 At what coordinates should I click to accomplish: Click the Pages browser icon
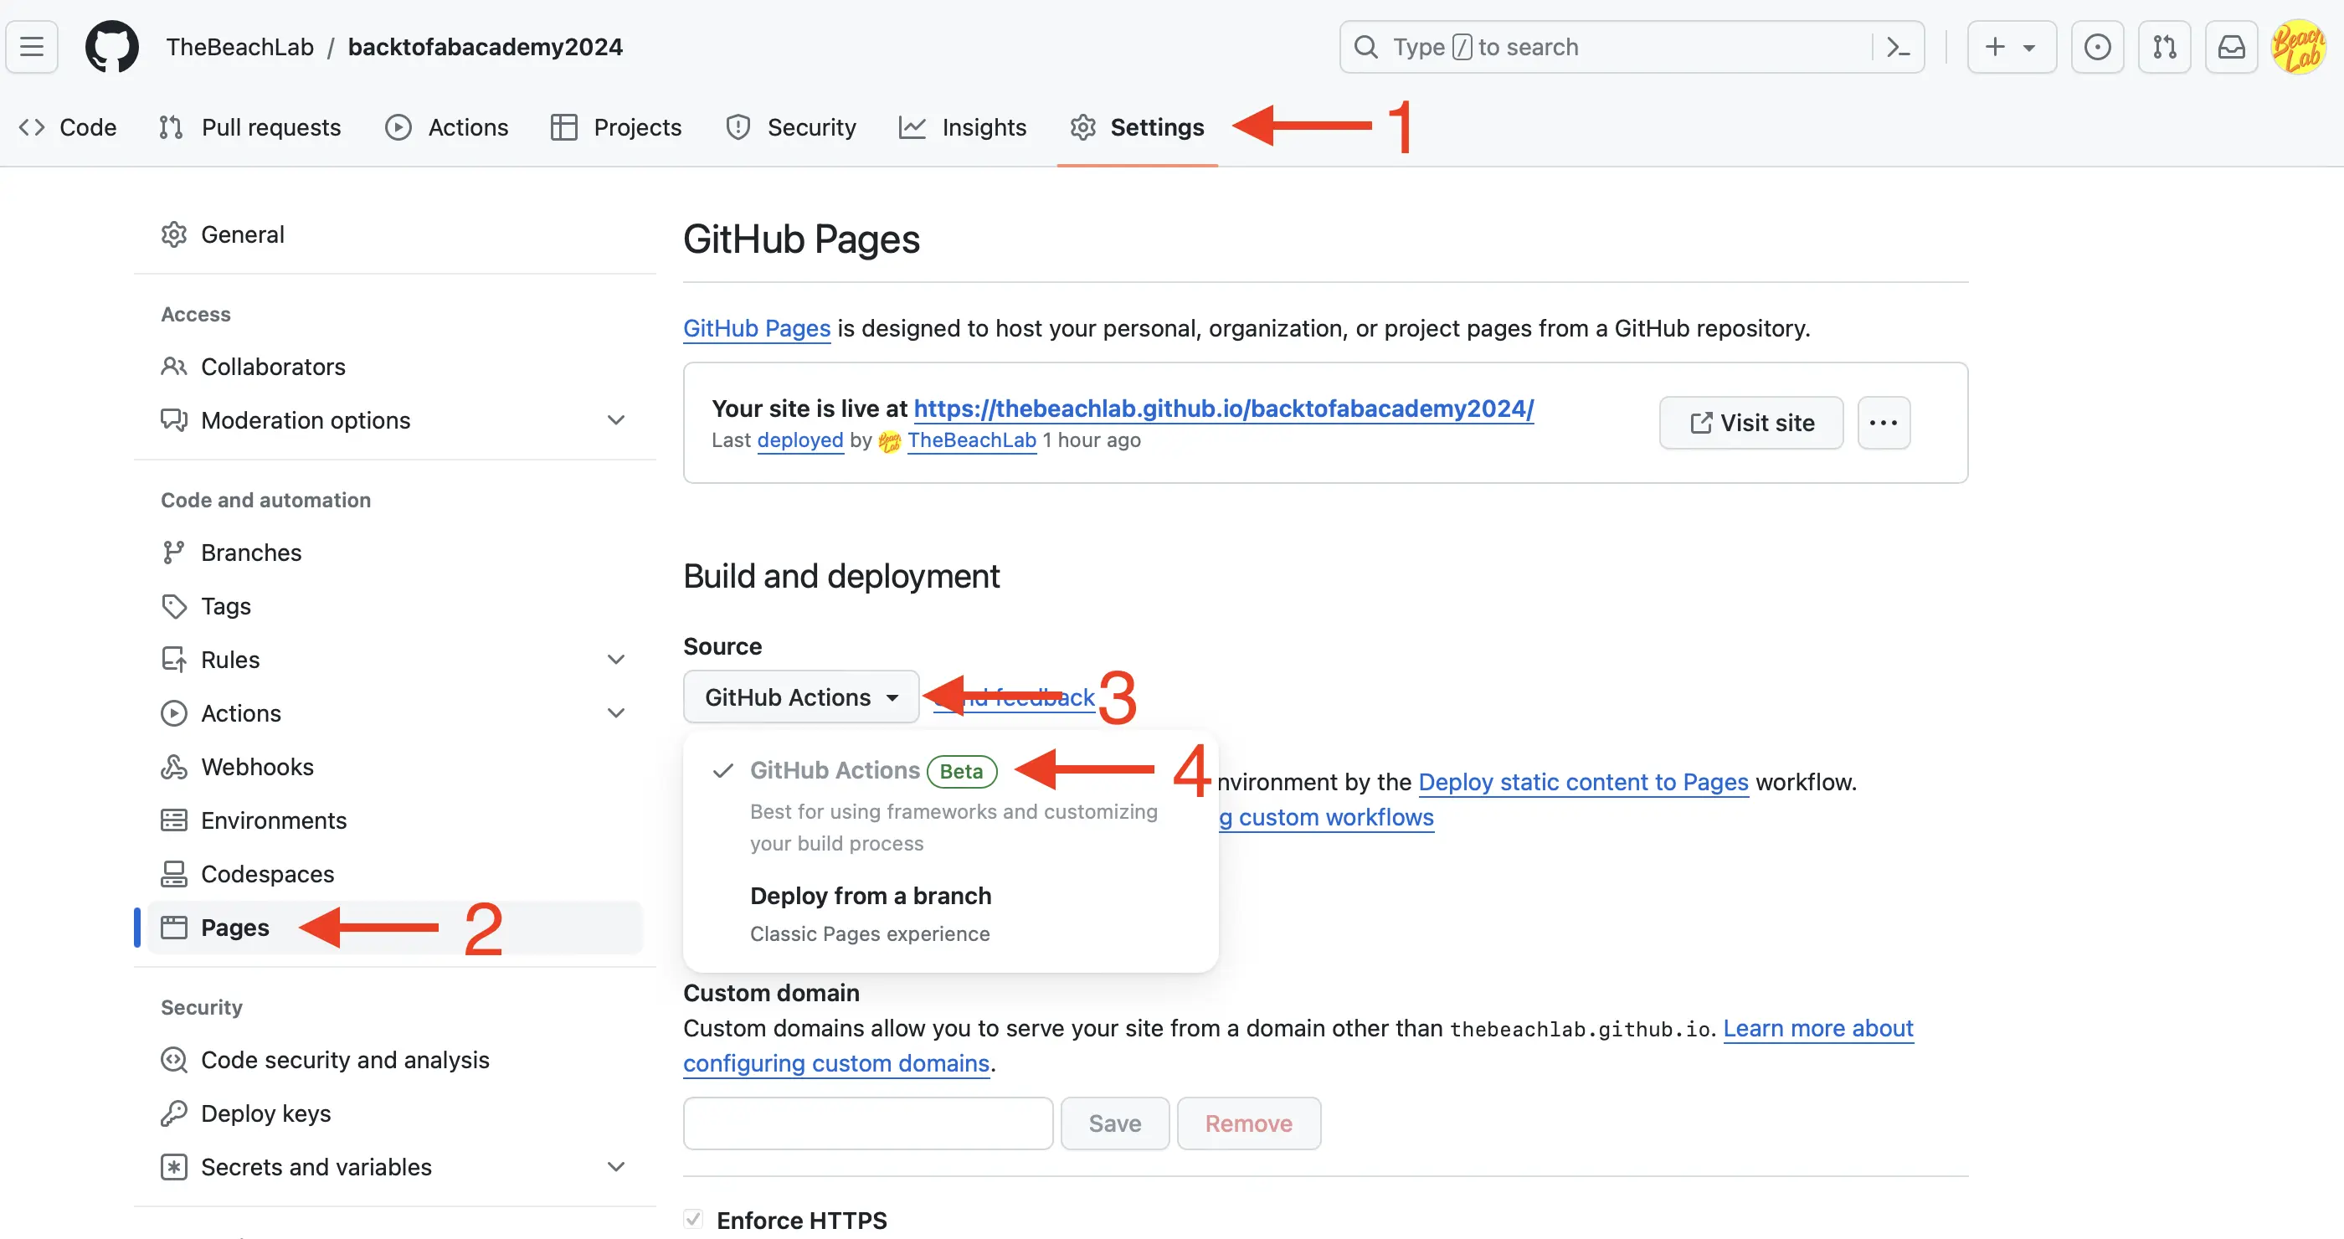[174, 928]
